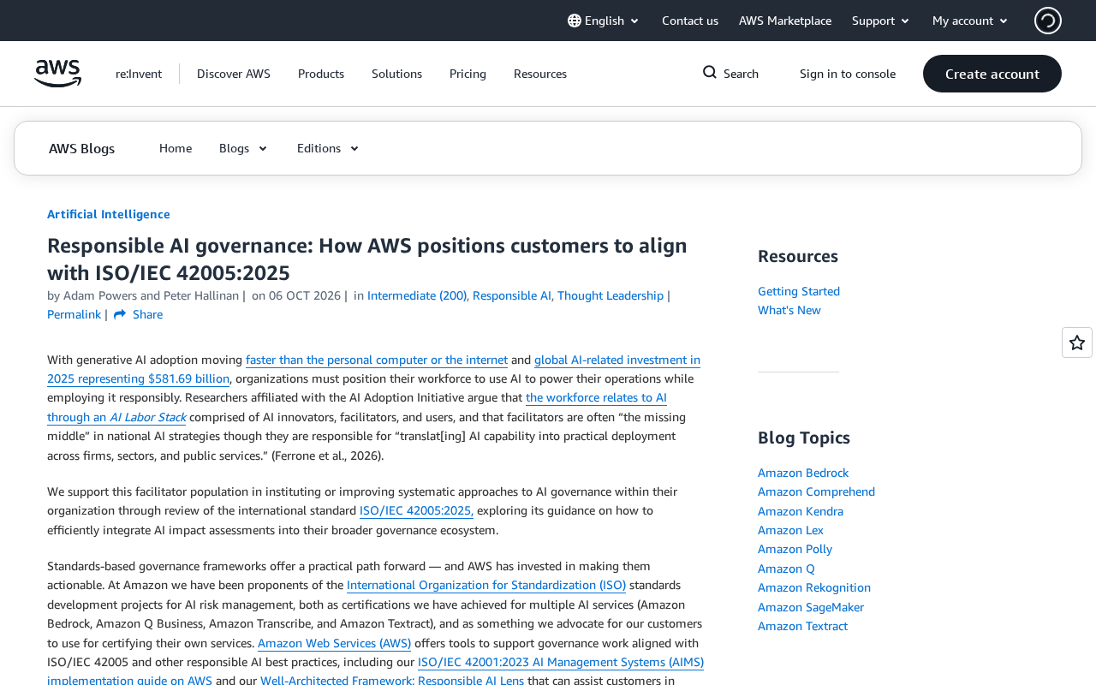Click the globe language icon
Viewport: 1096px width, 685px height.
[575, 21]
